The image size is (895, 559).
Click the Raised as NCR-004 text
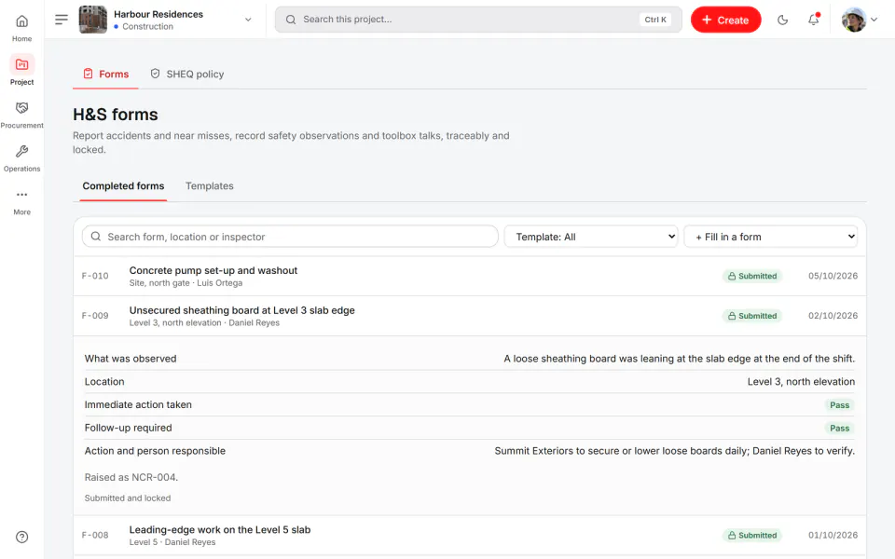131,477
